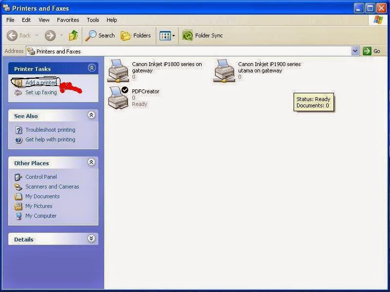Expand the Details section
390x292 pixels.
[x=92, y=239]
